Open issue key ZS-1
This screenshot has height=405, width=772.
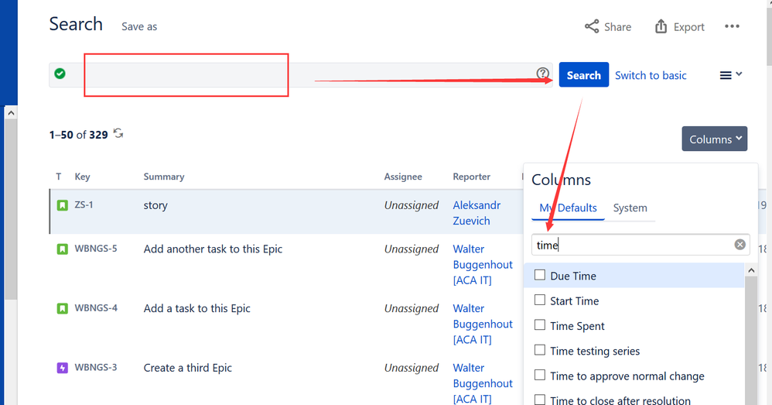84,204
